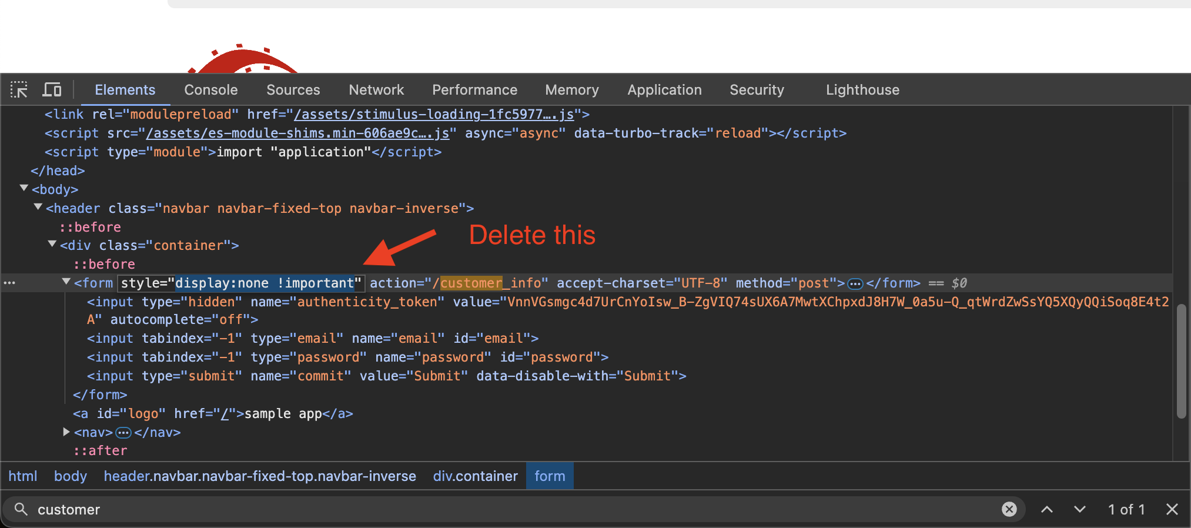Clear the search field text
This screenshot has height=528, width=1191.
point(1009,509)
